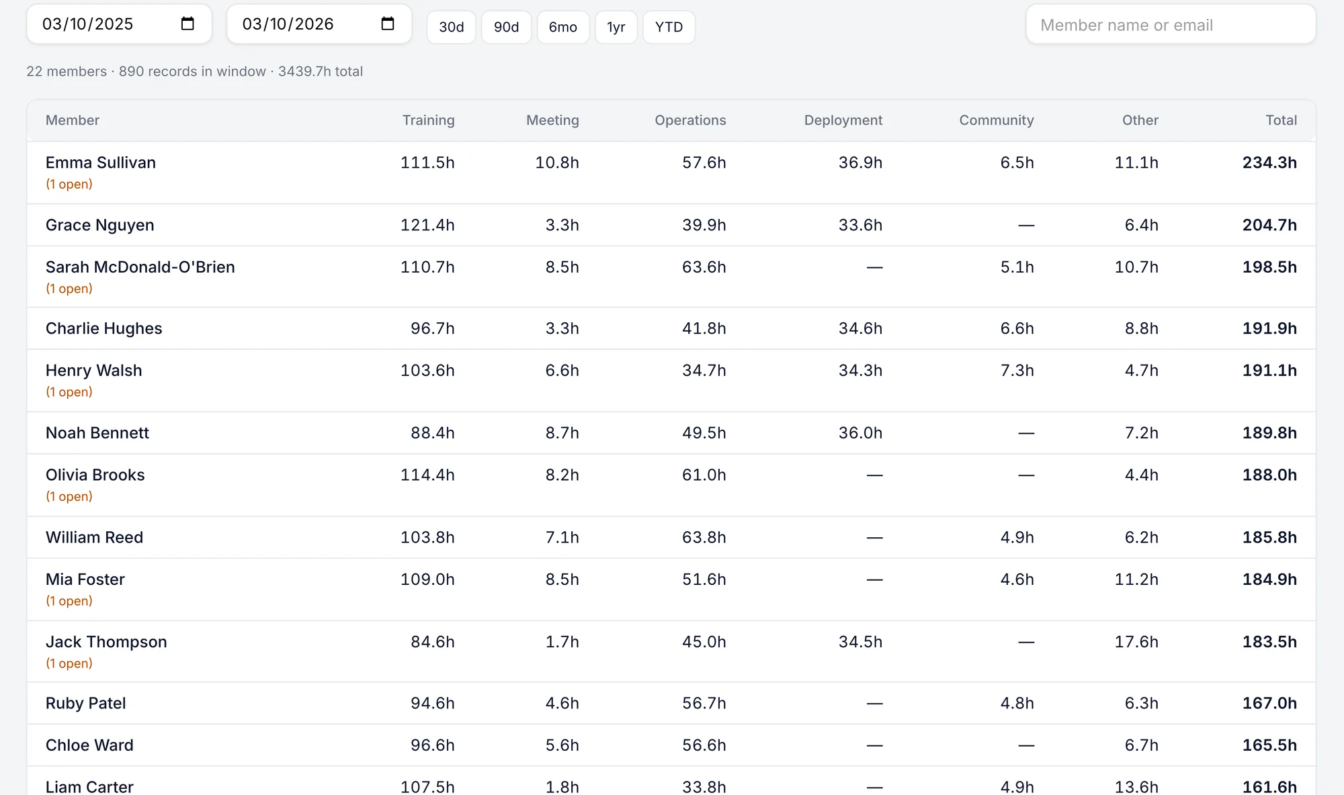
Task: Open calendar picker on end date 03/10/2026
Action: tap(388, 24)
